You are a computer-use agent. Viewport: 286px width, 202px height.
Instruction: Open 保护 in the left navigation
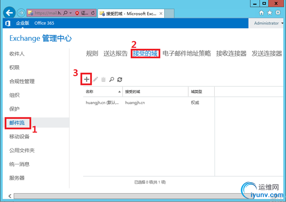point(14,109)
